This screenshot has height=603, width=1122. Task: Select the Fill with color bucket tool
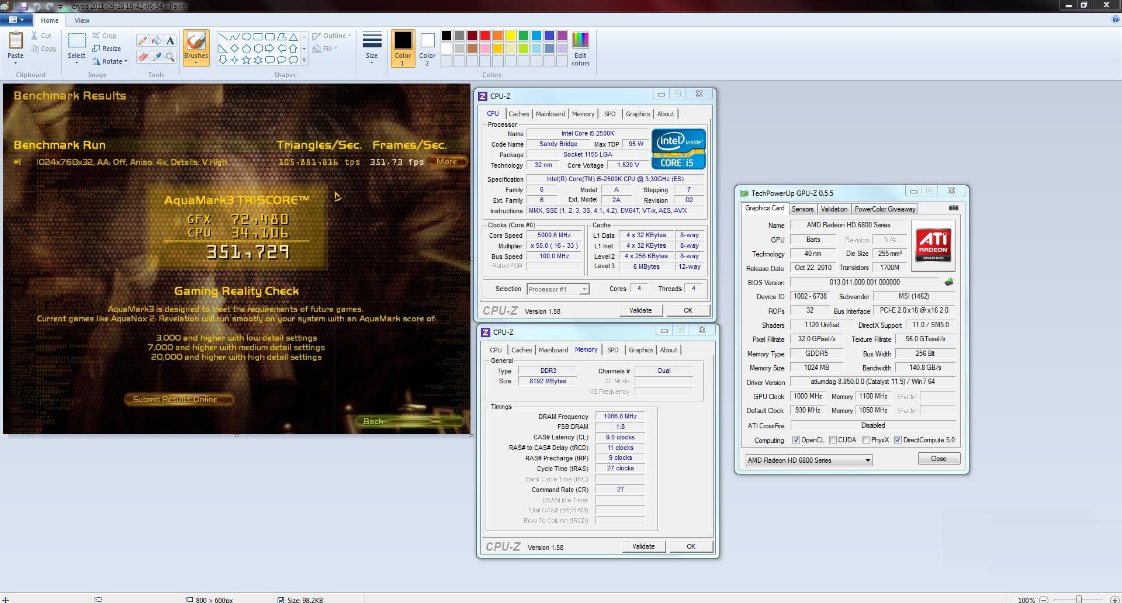click(156, 40)
